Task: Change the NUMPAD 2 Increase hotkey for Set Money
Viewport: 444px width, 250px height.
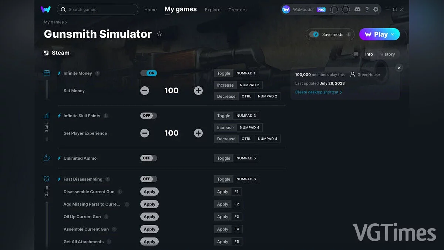Action: [x=250, y=85]
